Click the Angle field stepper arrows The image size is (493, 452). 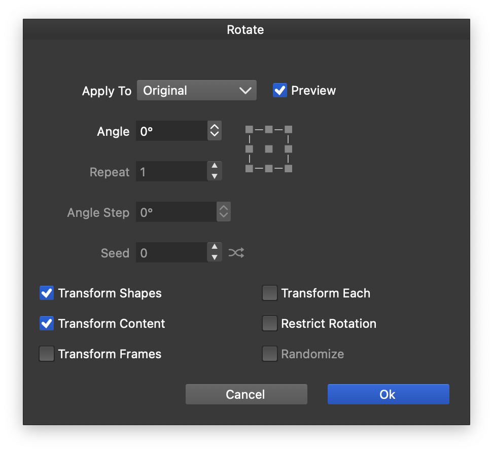pos(215,131)
